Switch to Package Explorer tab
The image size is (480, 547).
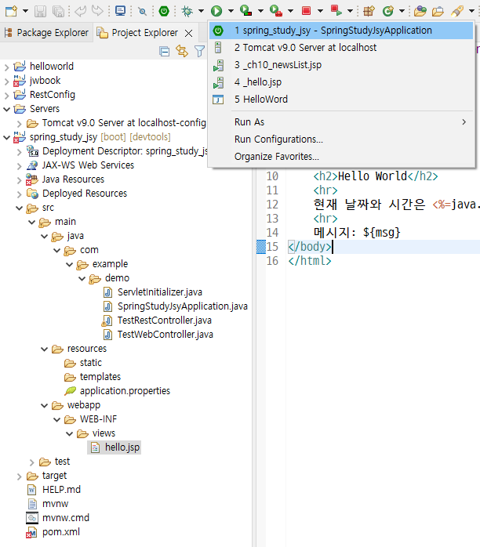[x=46, y=33]
